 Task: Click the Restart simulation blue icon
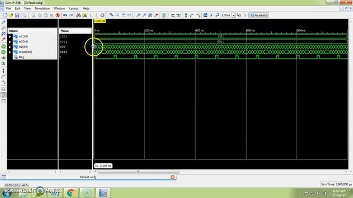click(205, 15)
